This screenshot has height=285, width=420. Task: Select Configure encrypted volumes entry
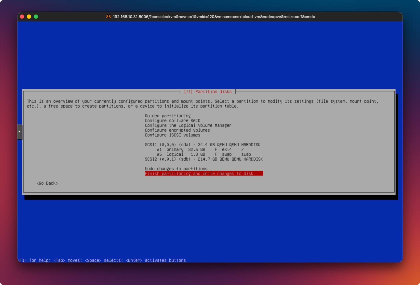(x=177, y=130)
